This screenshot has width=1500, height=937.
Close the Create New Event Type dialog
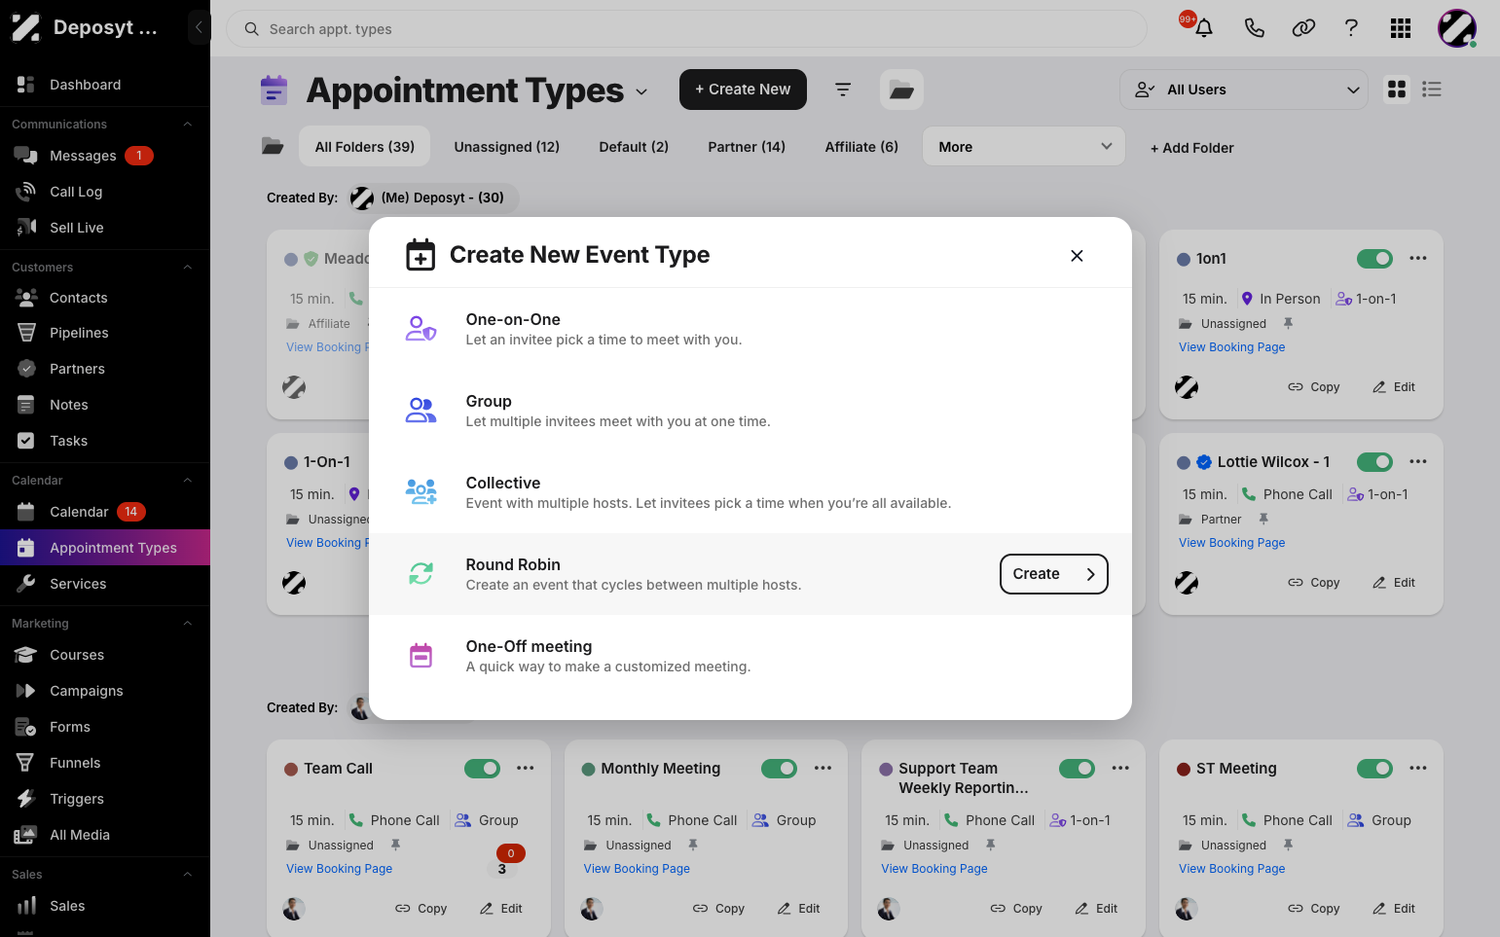click(x=1077, y=256)
